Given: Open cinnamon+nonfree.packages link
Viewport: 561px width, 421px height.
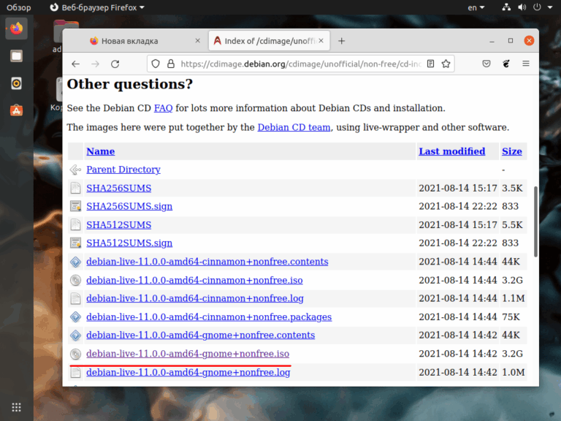Looking at the screenshot, I should click(x=209, y=317).
